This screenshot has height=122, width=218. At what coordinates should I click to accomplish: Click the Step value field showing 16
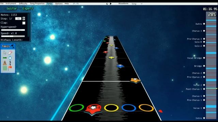pyautogui.click(x=18, y=19)
